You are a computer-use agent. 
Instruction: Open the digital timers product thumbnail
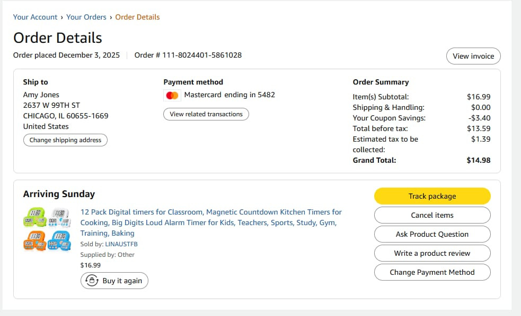(47, 230)
